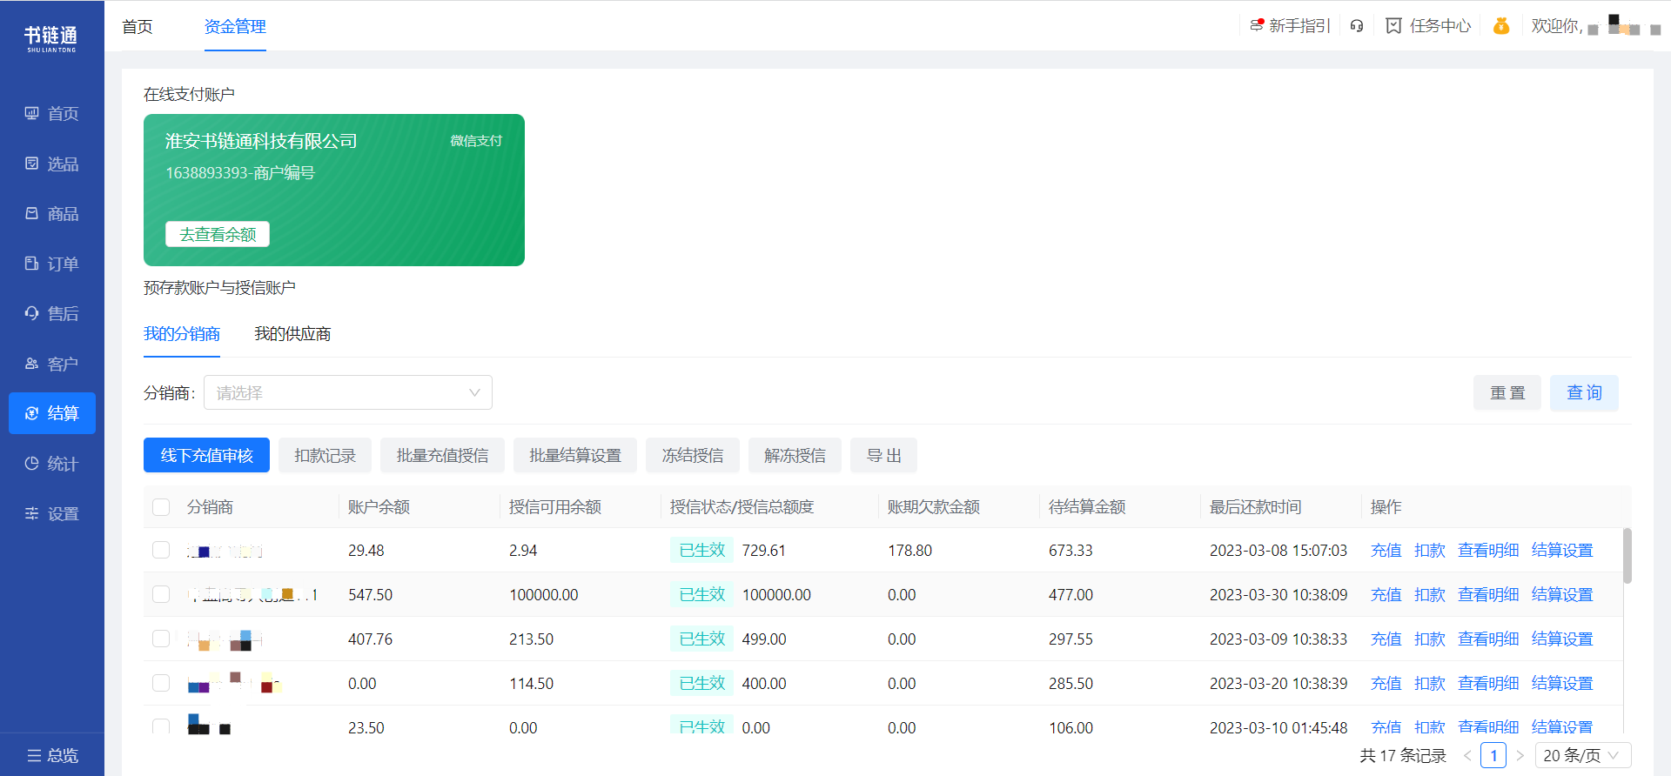Click the 查询 button
The width and height of the screenshot is (1671, 776).
1584,393
